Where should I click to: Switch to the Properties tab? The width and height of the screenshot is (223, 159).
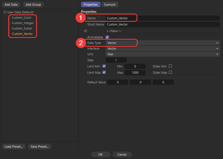pos(90,5)
